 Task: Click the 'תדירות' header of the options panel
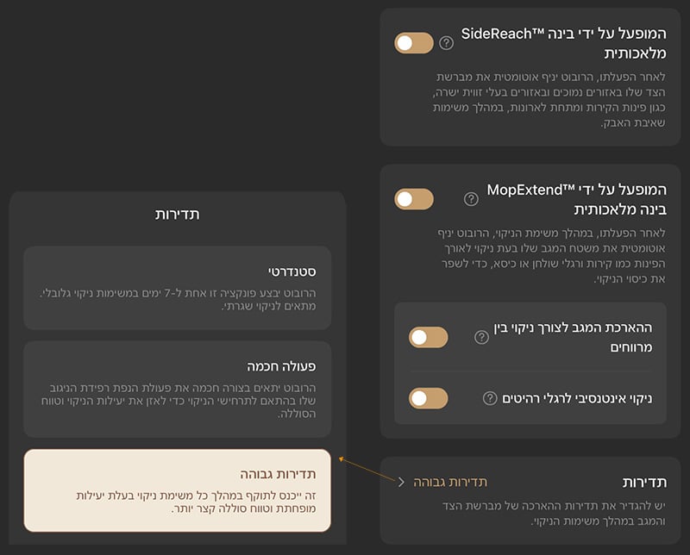point(178,214)
